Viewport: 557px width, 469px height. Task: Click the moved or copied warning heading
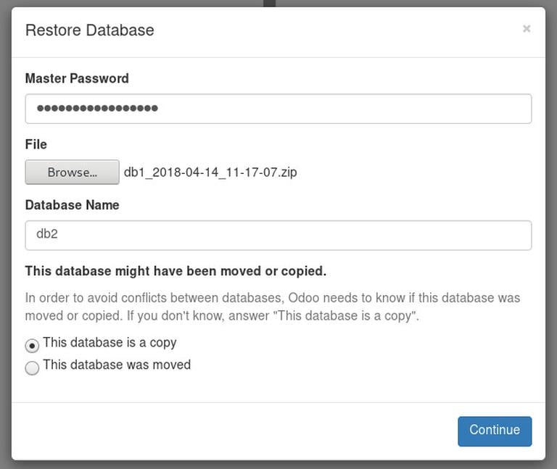176,271
